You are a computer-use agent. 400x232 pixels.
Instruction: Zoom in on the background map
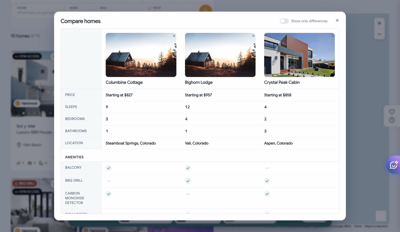click(x=379, y=23)
